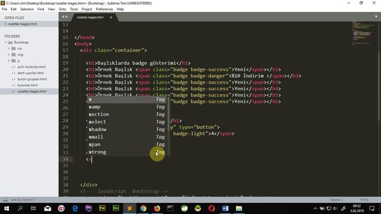Choose 'small' from autocomplete list
The height and width of the screenshot is (214, 381).
pos(127,137)
